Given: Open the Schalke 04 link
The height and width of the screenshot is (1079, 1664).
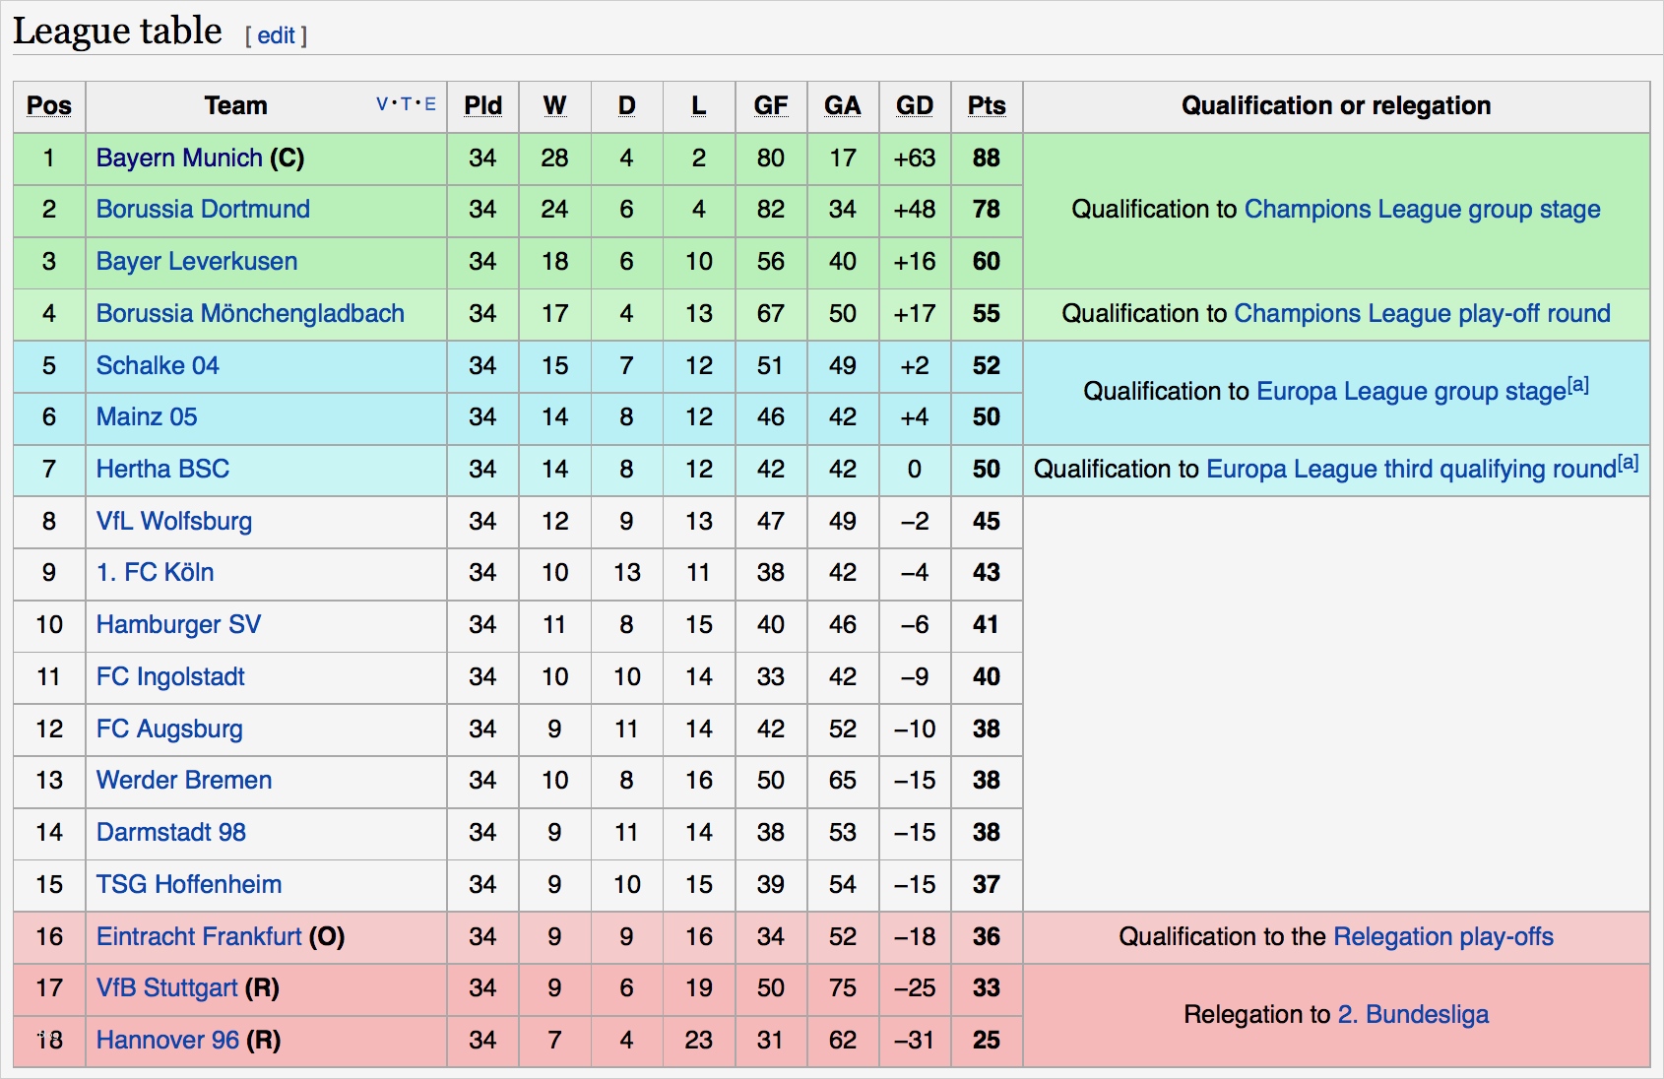Looking at the screenshot, I should (x=158, y=365).
